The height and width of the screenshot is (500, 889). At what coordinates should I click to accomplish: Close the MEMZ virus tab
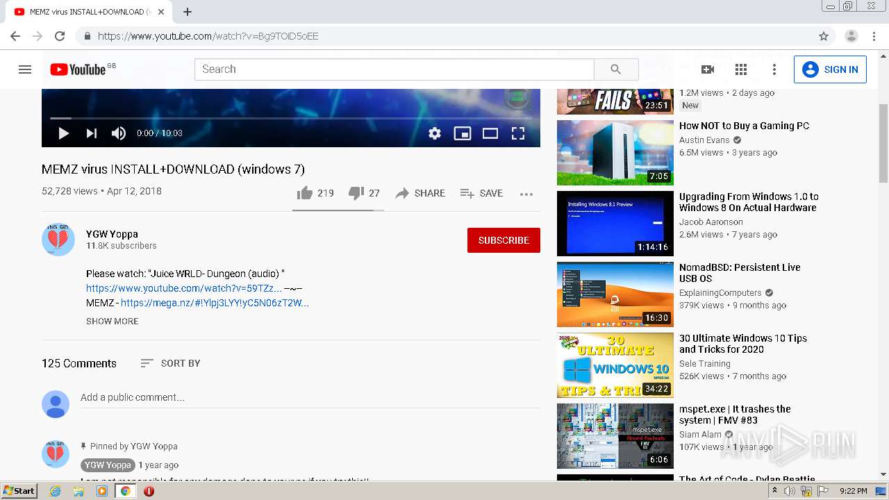[x=161, y=12]
